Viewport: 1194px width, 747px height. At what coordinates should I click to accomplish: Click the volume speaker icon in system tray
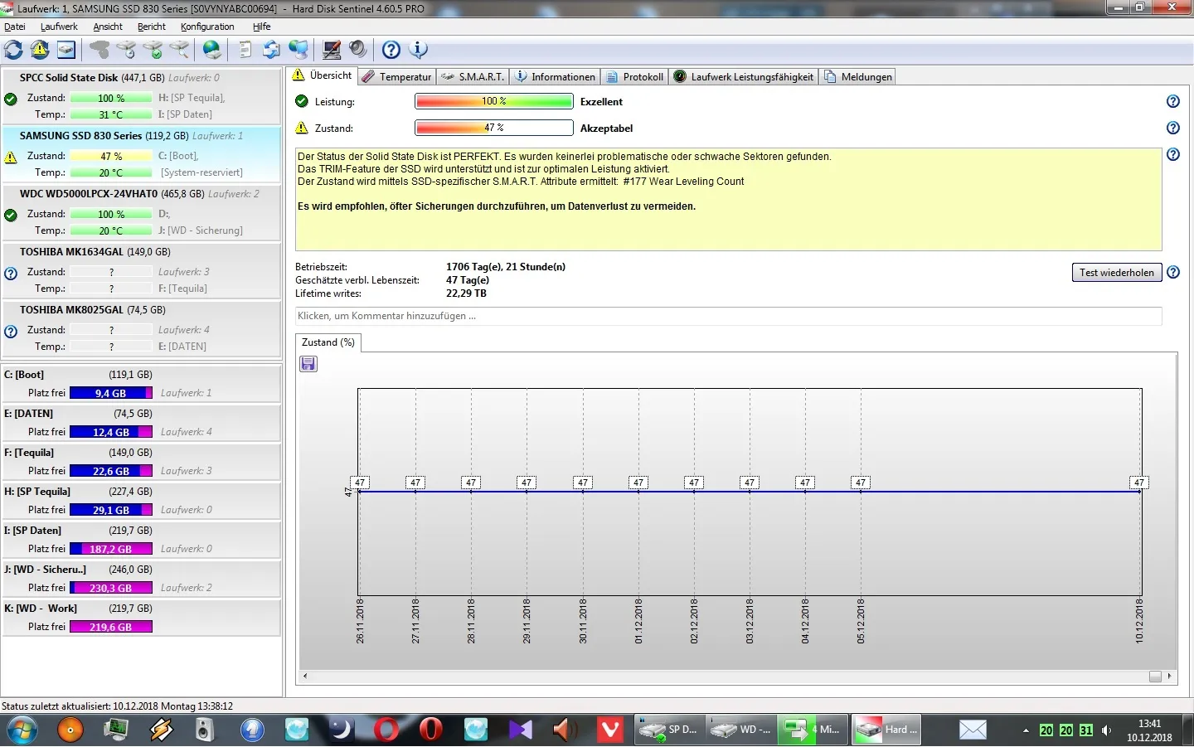click(1107, 730)
